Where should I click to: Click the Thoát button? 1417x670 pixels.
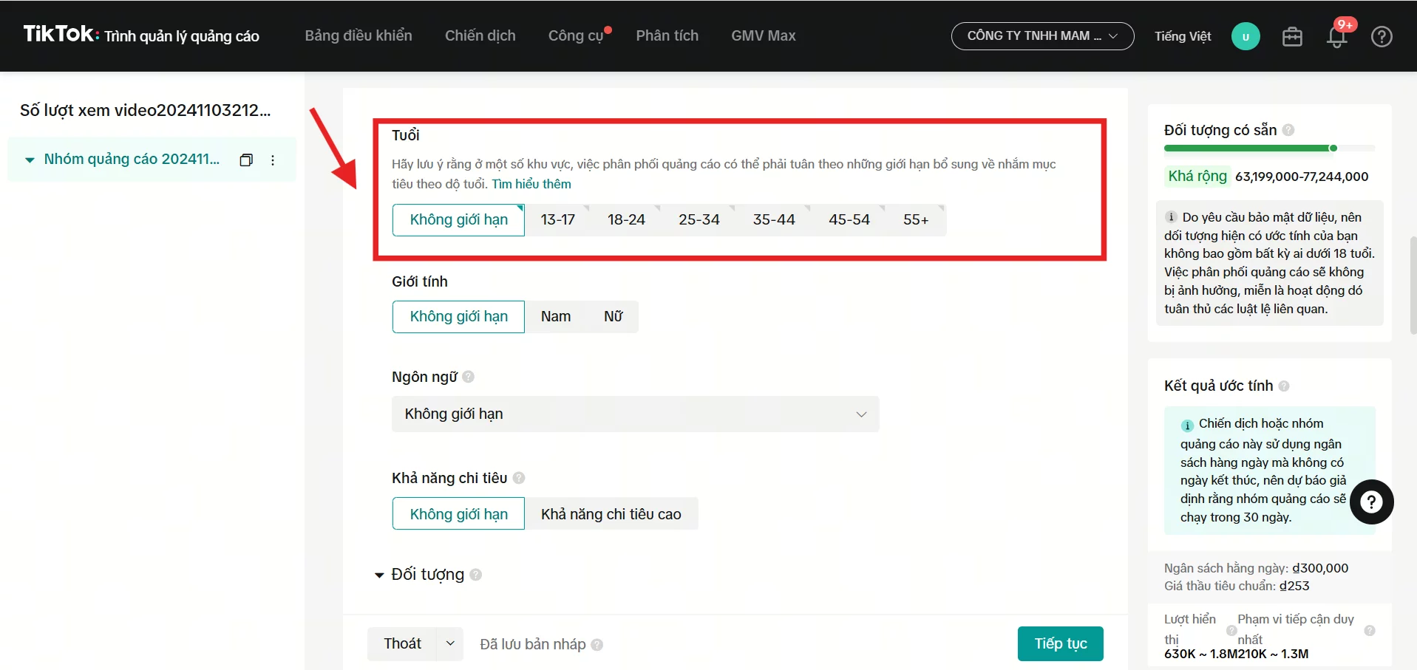click(402, 644)
